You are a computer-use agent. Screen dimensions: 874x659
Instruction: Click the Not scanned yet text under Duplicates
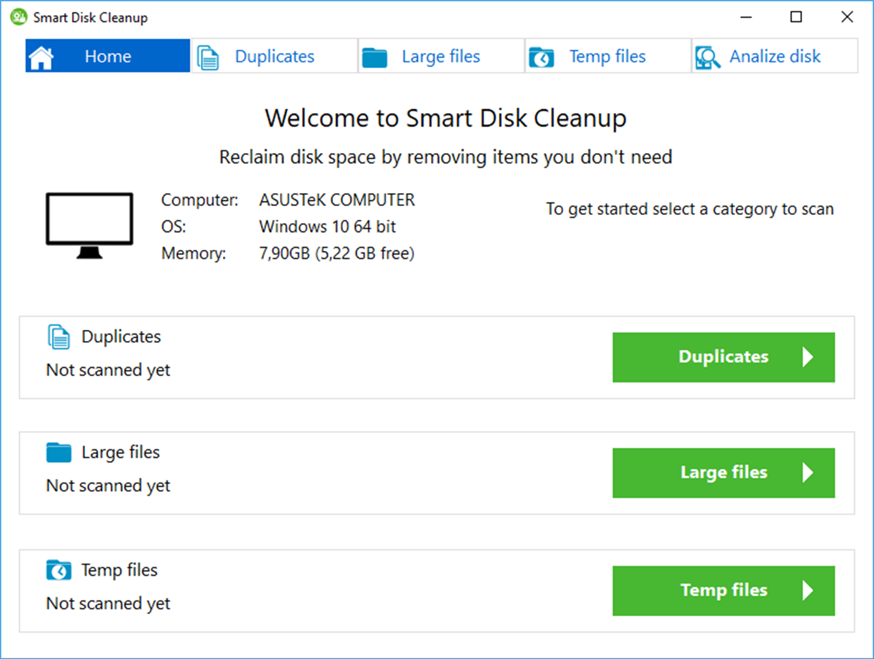click(x=107, y=369)
